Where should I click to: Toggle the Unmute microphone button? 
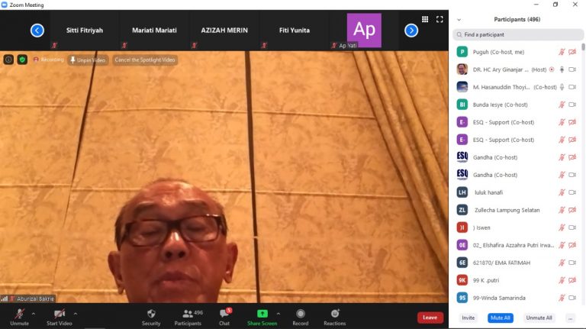pyautogui.click(x=19, y=314)
